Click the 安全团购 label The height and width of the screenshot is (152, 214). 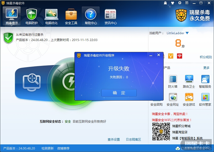[157, 105]
